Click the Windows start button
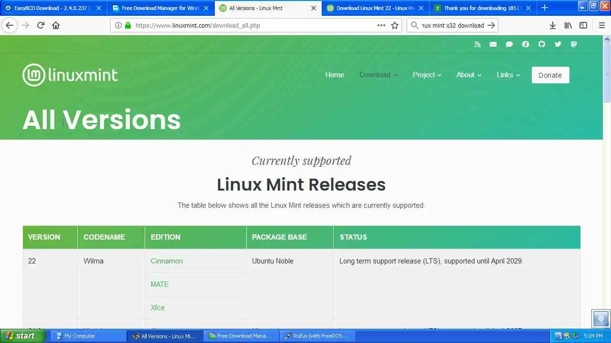The image size is (611, 343). click(22, 336)
